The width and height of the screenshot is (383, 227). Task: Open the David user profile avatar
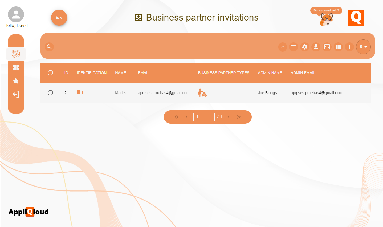pos(16,14)
